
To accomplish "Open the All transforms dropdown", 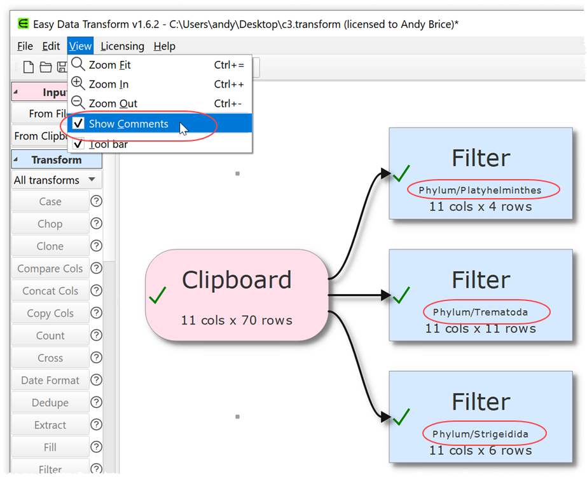I will pyautogui.click(x=57, y=180).
